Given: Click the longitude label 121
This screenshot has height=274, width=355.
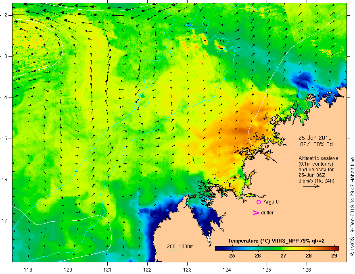Looking at the screenshot, I should click(108, 270).
